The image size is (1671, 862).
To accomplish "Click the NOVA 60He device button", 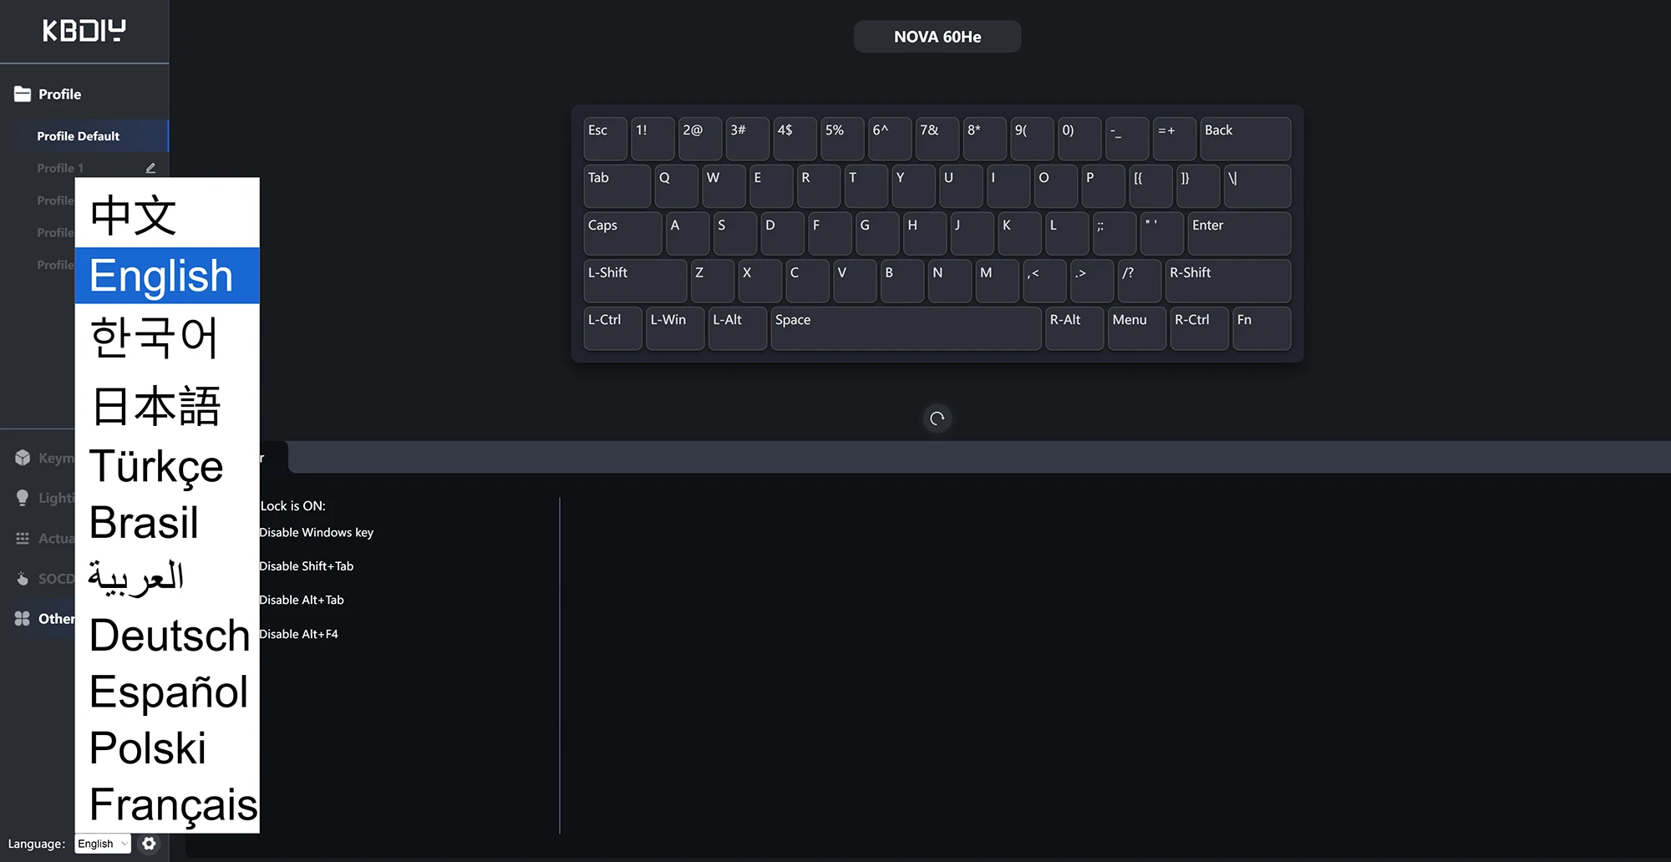I will pyautogui.click(x=937, y=37).
